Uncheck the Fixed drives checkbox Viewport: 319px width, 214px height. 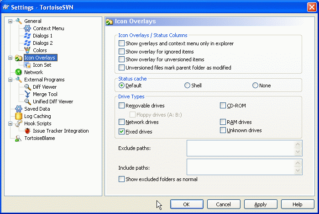click(x=121, y=132)
